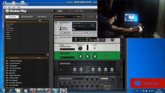Toggle the input channel button beside IN
Image resolution: width=165 pixels, height=93 pixels.
pyautogui.click(x=56, y=11)
